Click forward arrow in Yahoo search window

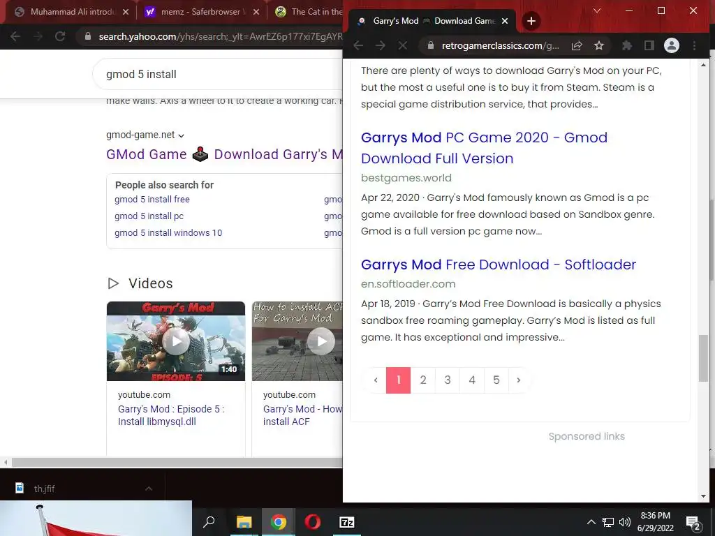pyautogui.click(x=38, y=36)
